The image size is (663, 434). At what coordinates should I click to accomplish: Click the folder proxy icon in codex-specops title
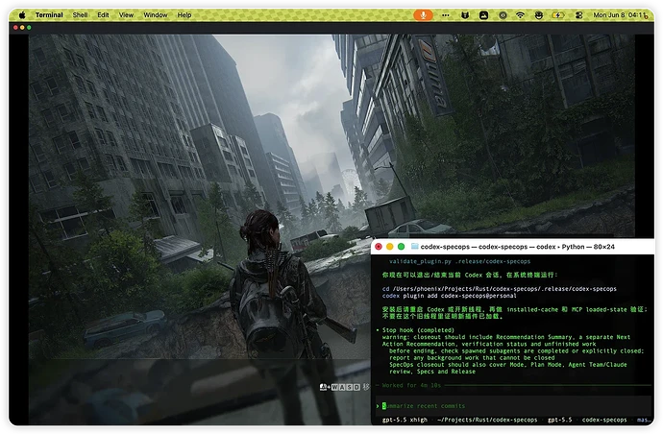coord(415,247)
